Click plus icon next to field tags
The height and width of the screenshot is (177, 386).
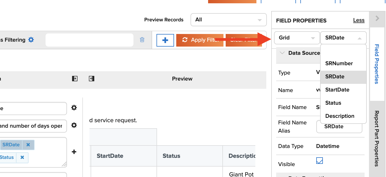pyautogui.click(x=74, y=152)
